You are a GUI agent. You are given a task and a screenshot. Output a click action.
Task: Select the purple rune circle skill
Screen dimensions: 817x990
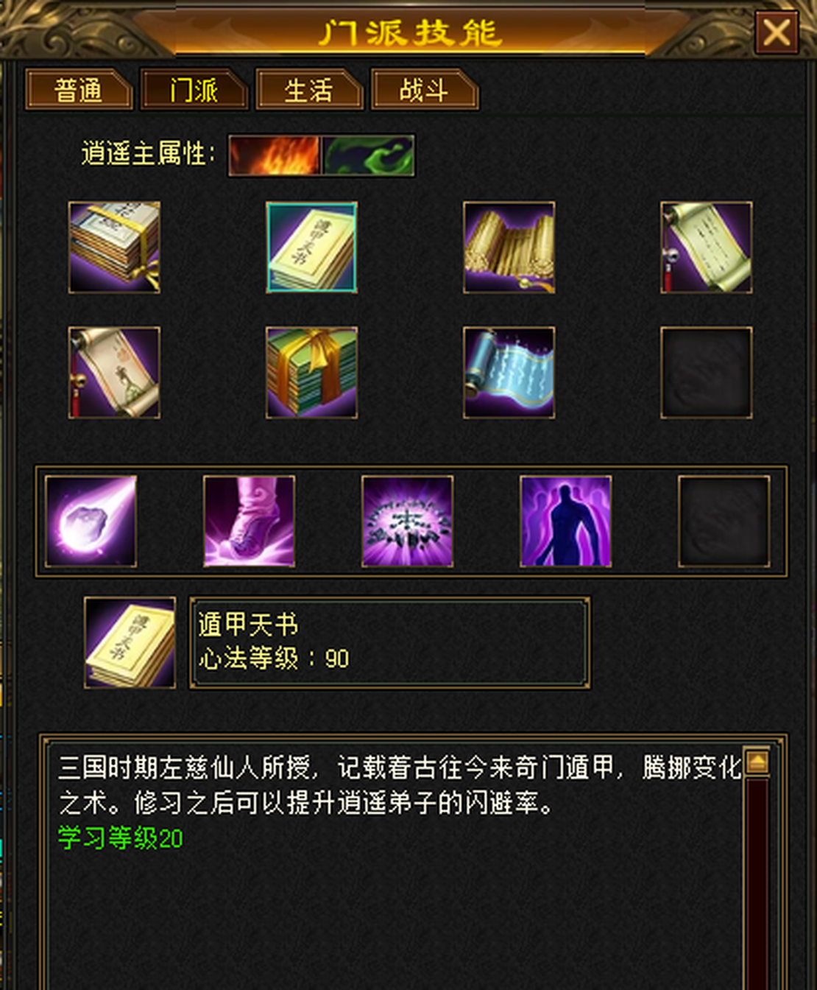[407, 522]
